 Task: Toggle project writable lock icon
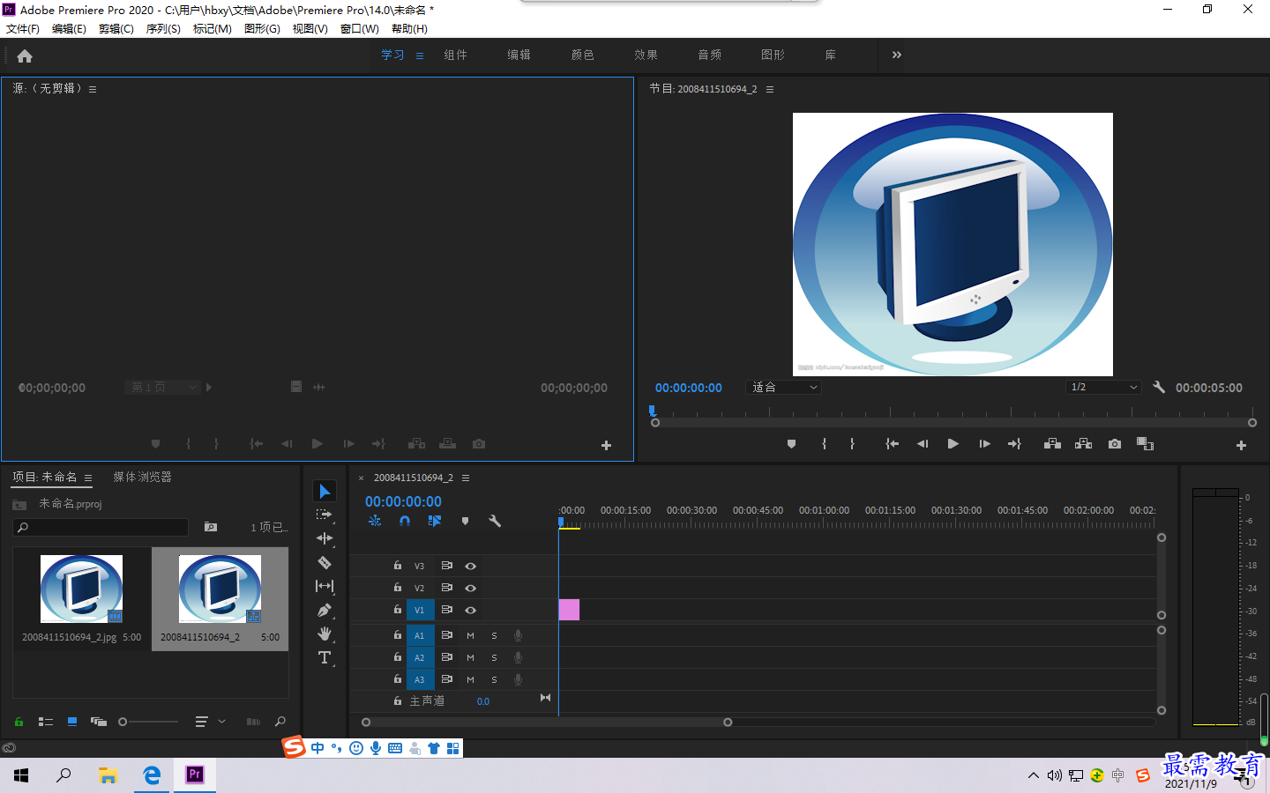pos(19,722)
